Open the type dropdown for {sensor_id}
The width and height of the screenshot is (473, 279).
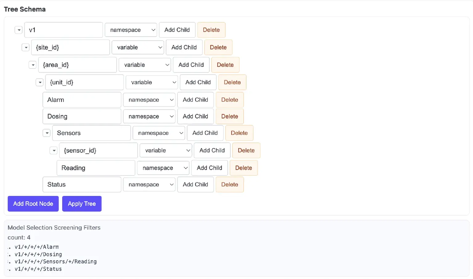coord(166,150)
